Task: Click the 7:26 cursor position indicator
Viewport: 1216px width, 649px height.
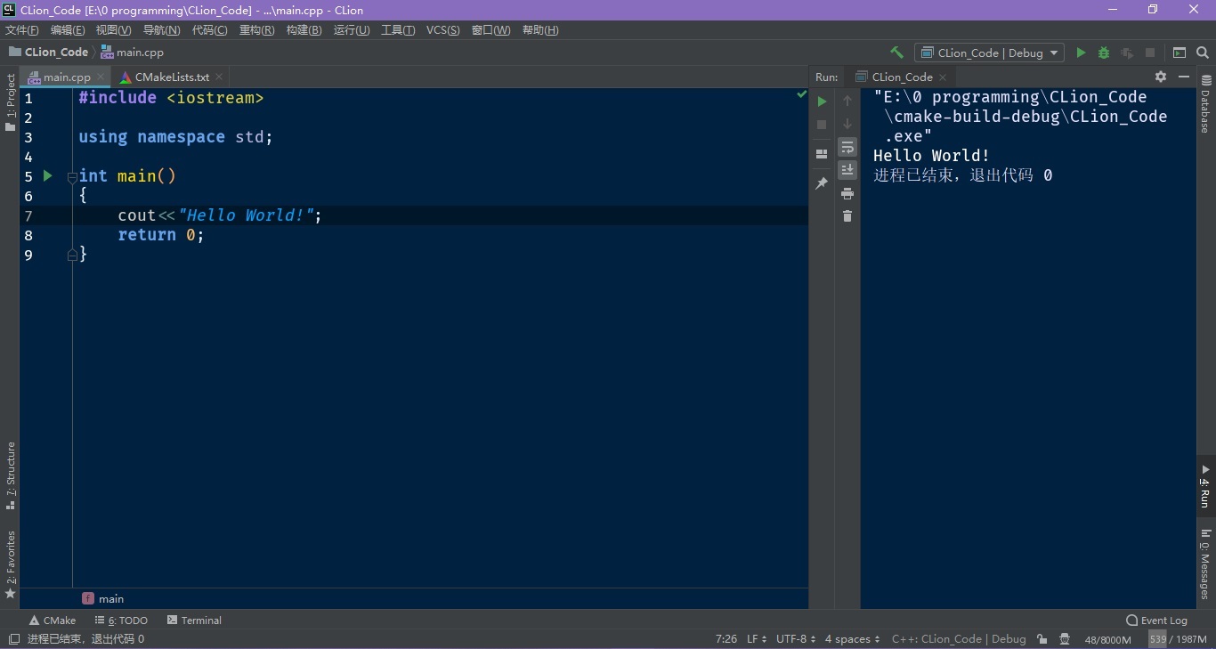Action: point(726,639)
